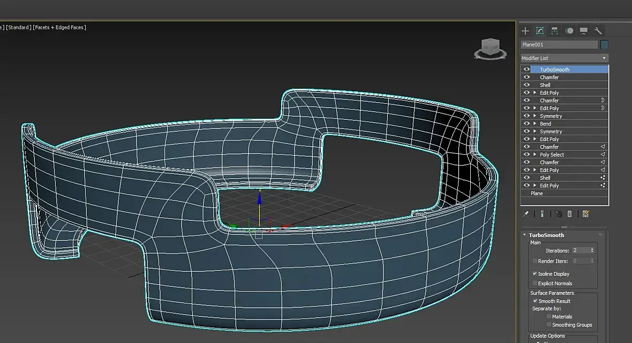This screenshot has height=343, width=632.
Task: Remove modifier with the trash icon
Action: point(569,214)
